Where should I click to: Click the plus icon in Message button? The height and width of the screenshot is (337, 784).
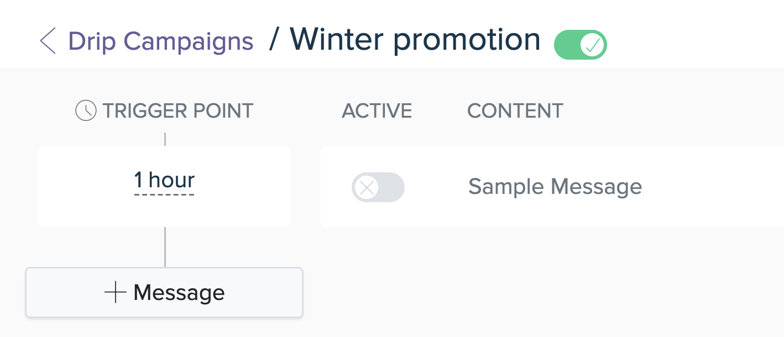pyautogui.click(x=116, y=292)
